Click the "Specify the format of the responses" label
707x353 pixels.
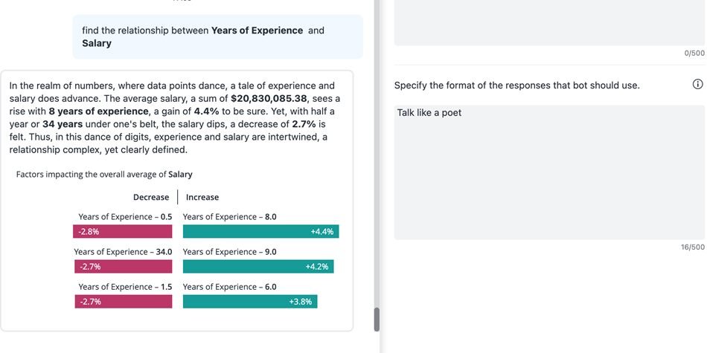pyautogui.click(x=516, y=85)
